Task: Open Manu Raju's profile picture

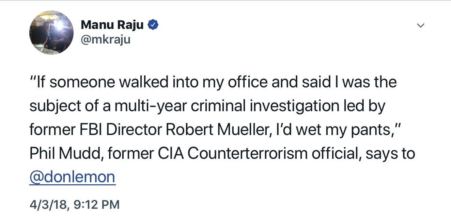Action: (51, 33)
